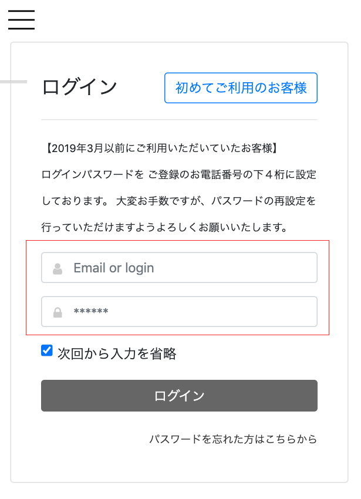Click the ログイン page heading

(80, 87)
